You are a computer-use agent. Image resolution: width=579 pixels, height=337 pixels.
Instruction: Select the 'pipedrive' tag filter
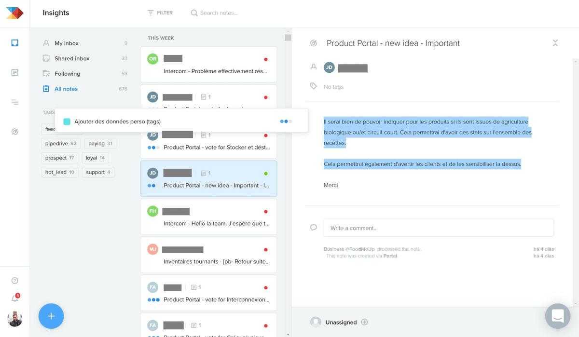(x=60, y=143)
